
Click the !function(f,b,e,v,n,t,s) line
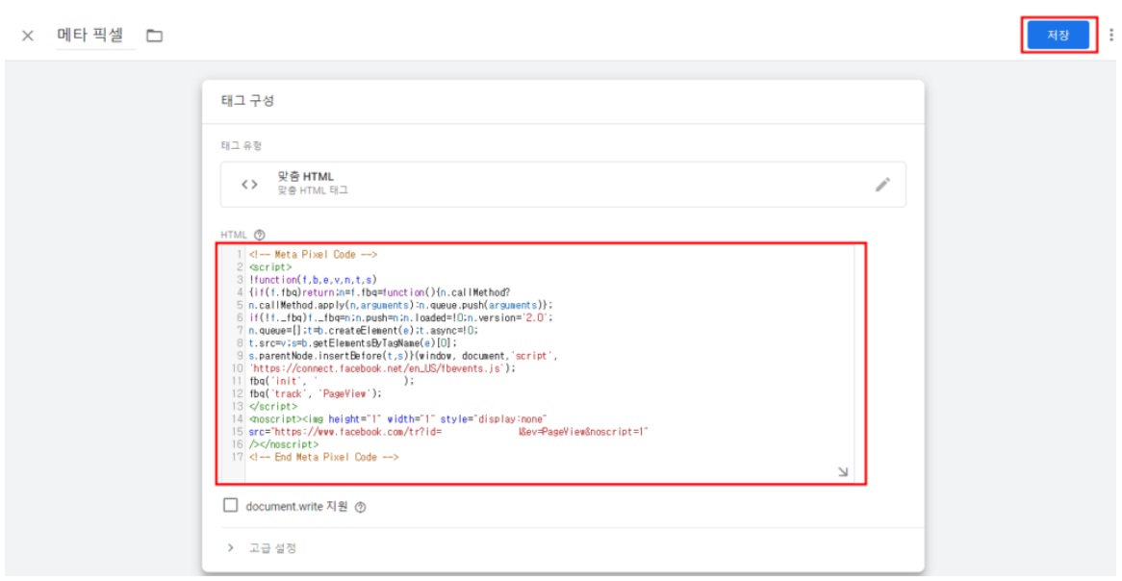pyautogui.click(x=313, y=279)
